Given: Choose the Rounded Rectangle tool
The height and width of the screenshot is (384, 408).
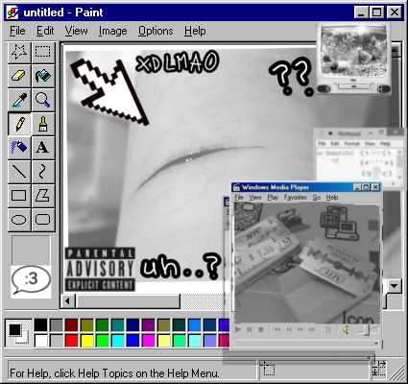Looking at the screenshot, I should [x=43, y=220].
